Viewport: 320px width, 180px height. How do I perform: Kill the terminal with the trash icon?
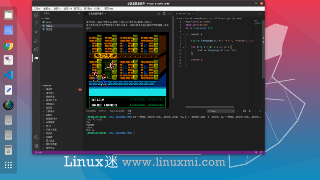coord(249,111)
